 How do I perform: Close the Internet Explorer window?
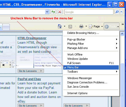121,4
